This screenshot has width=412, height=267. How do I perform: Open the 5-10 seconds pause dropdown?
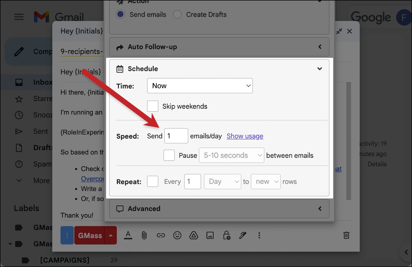[231, 155]
